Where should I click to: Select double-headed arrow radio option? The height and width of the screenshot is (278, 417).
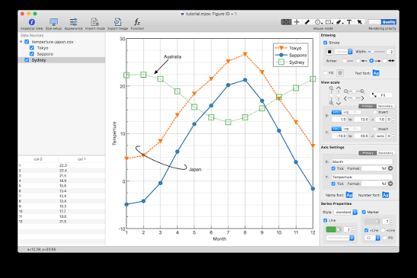(384, 61)
